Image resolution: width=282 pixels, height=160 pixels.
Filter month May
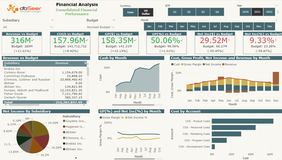click(193, 26)
